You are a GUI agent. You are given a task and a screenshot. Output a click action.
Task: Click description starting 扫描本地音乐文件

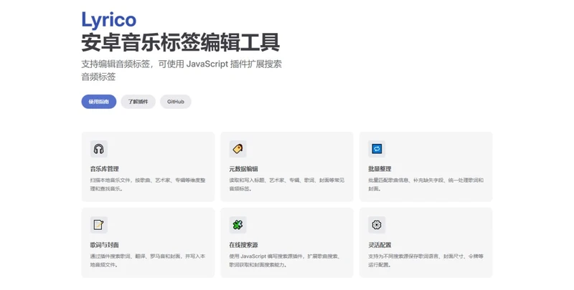pos(148,185)
